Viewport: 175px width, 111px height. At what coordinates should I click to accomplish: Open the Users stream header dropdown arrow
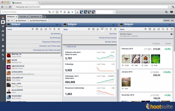[x=60, y=25]
